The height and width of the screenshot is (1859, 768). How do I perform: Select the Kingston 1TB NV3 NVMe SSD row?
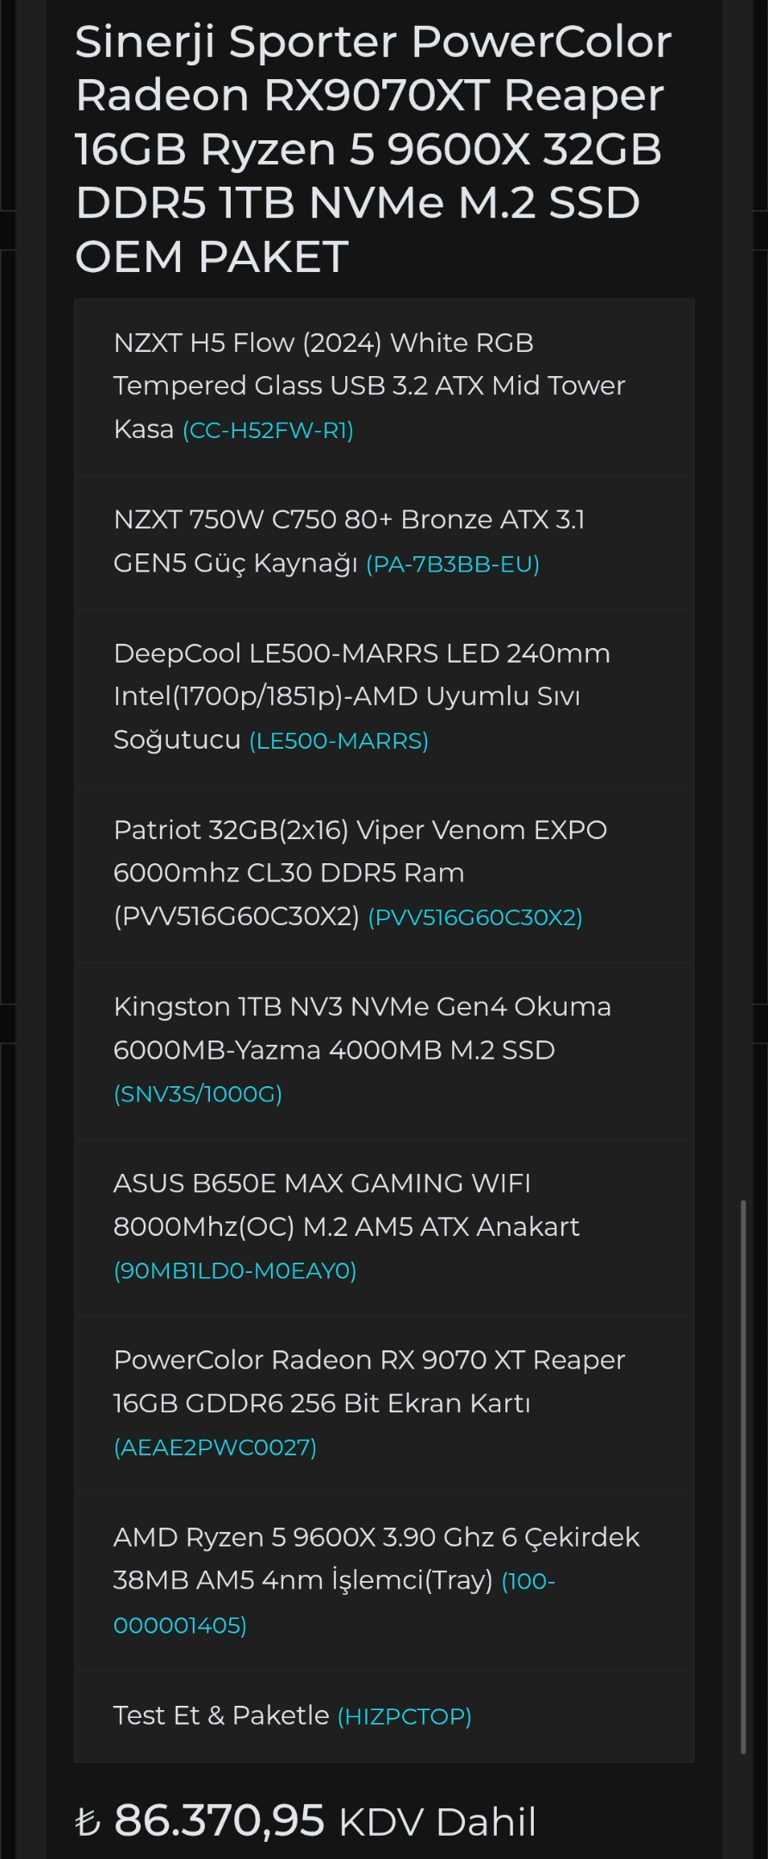tap(384, 1051)
